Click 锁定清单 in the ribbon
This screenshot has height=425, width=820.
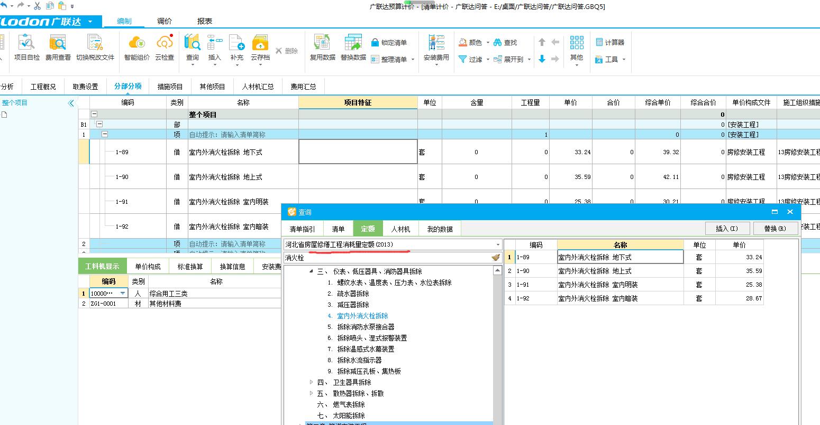[x=389, y=42]
